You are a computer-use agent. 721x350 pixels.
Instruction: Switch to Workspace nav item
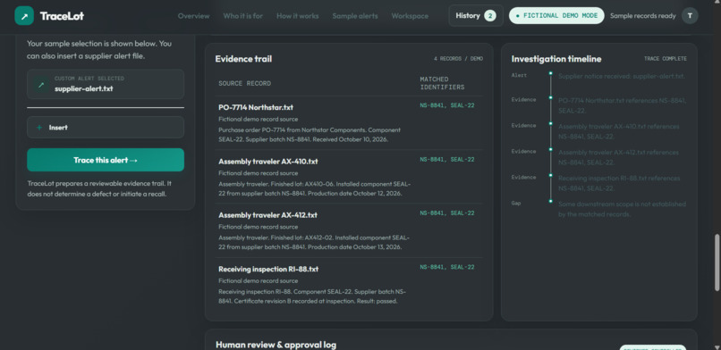point(410,16)
